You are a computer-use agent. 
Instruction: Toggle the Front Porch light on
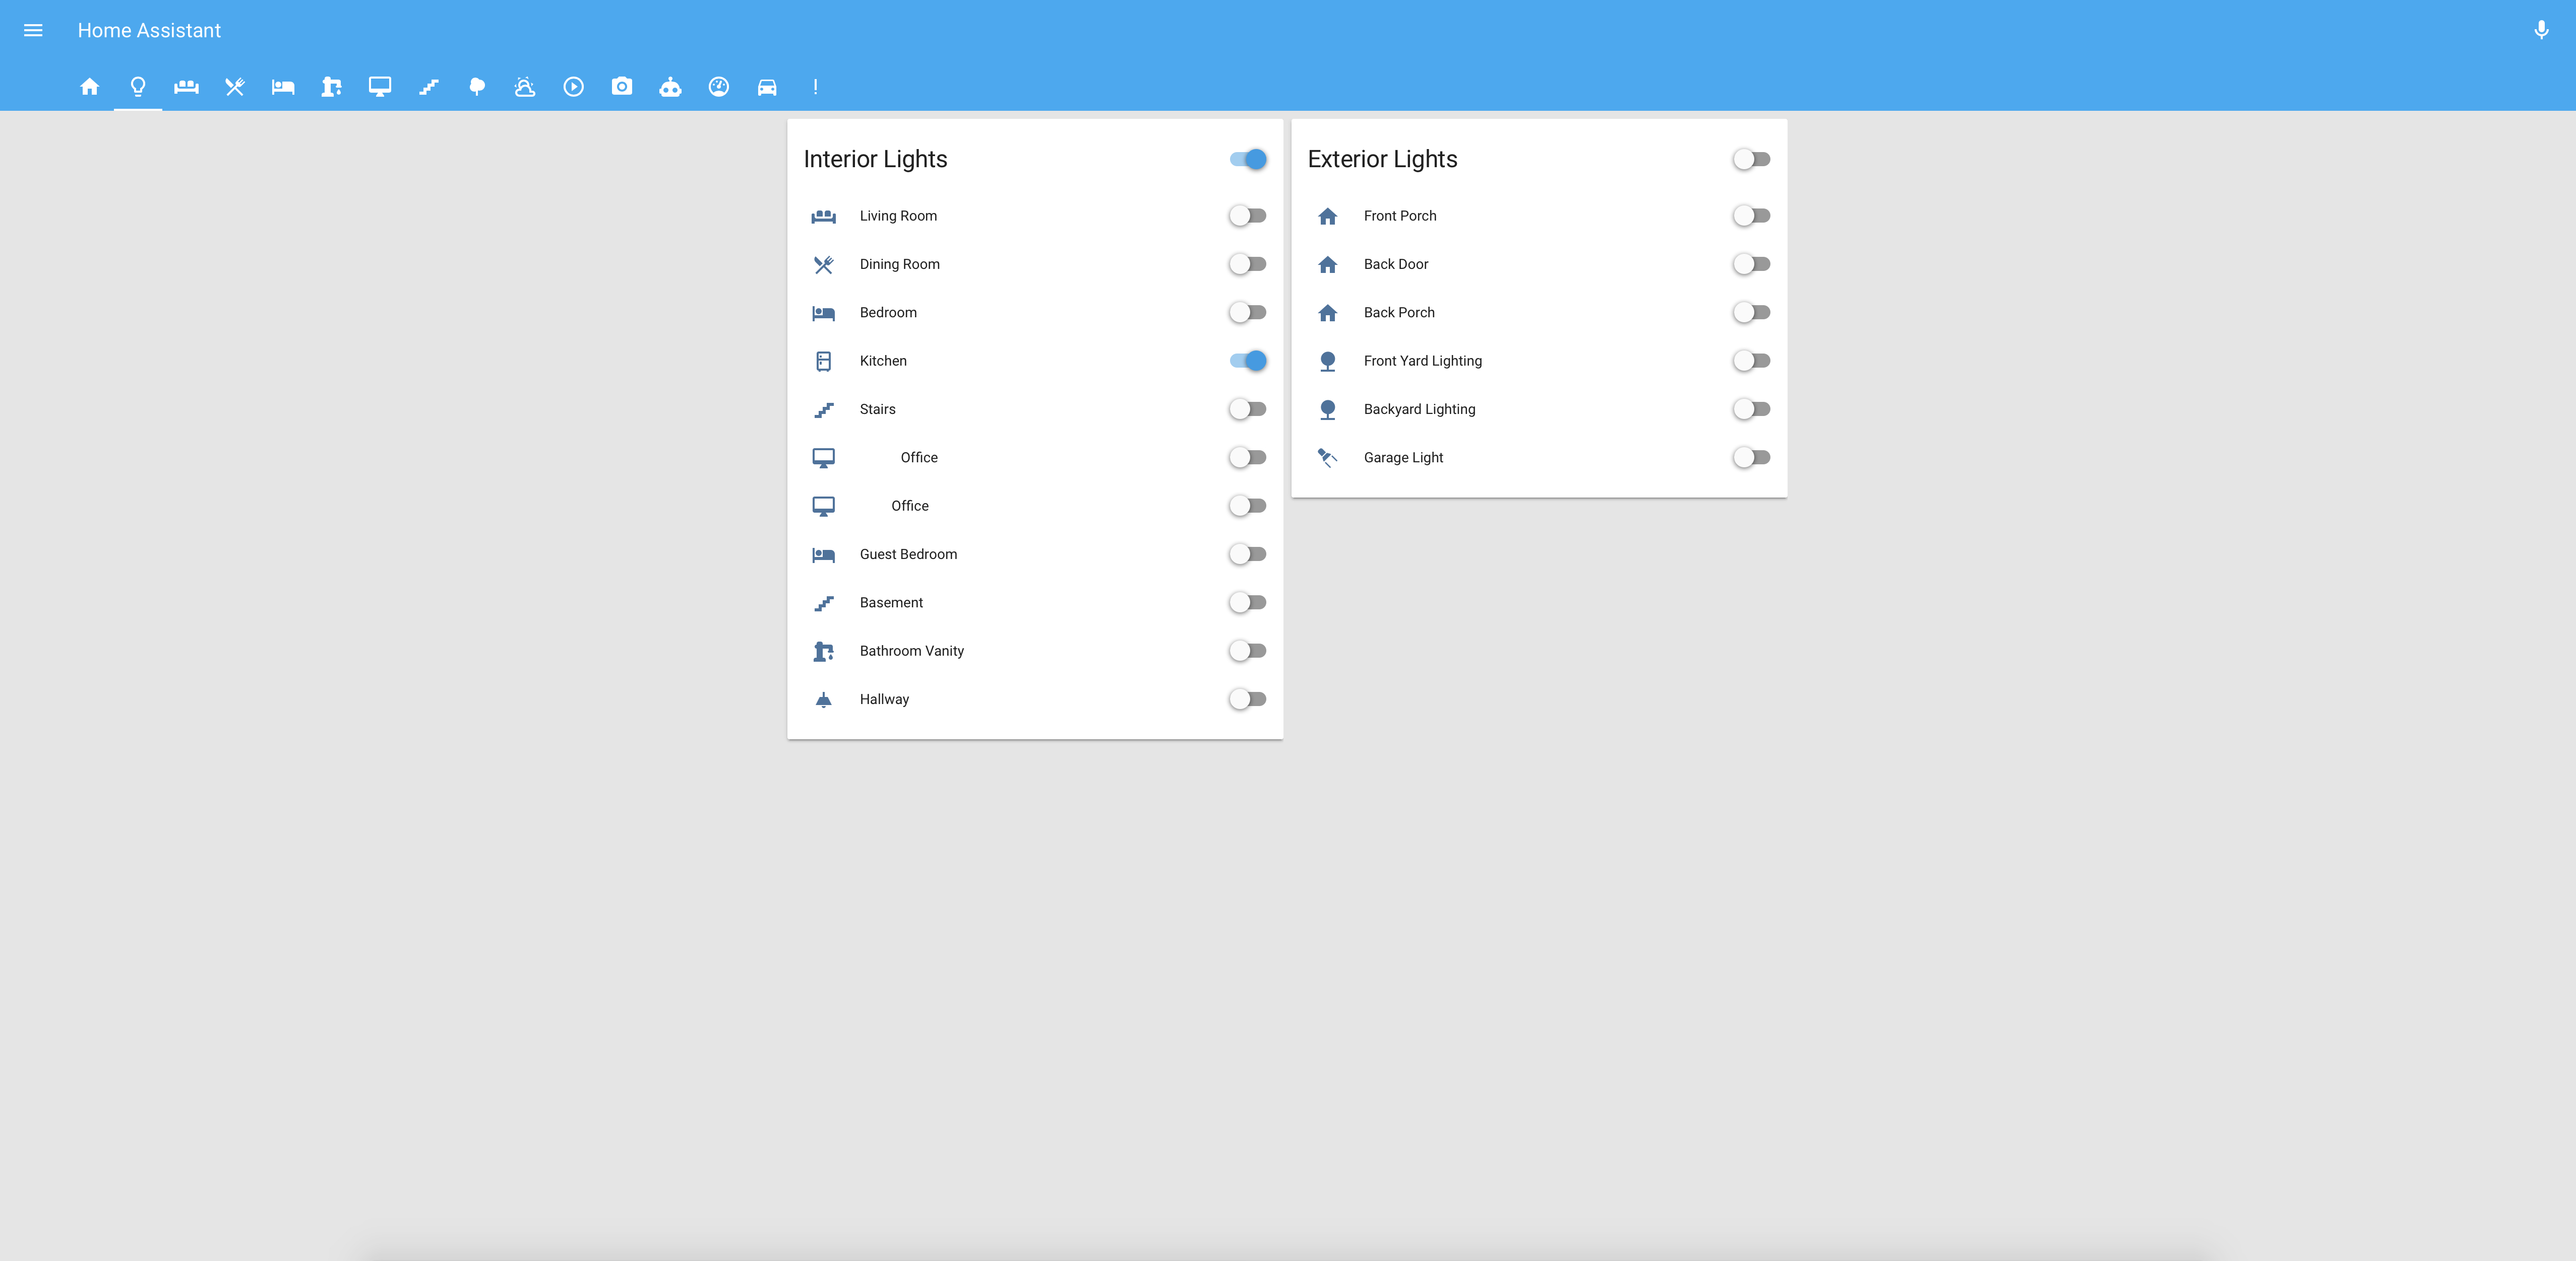1751,216
